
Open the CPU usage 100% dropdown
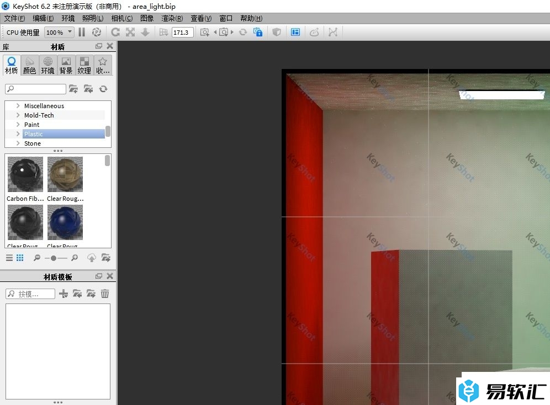(x=59, y=32)
